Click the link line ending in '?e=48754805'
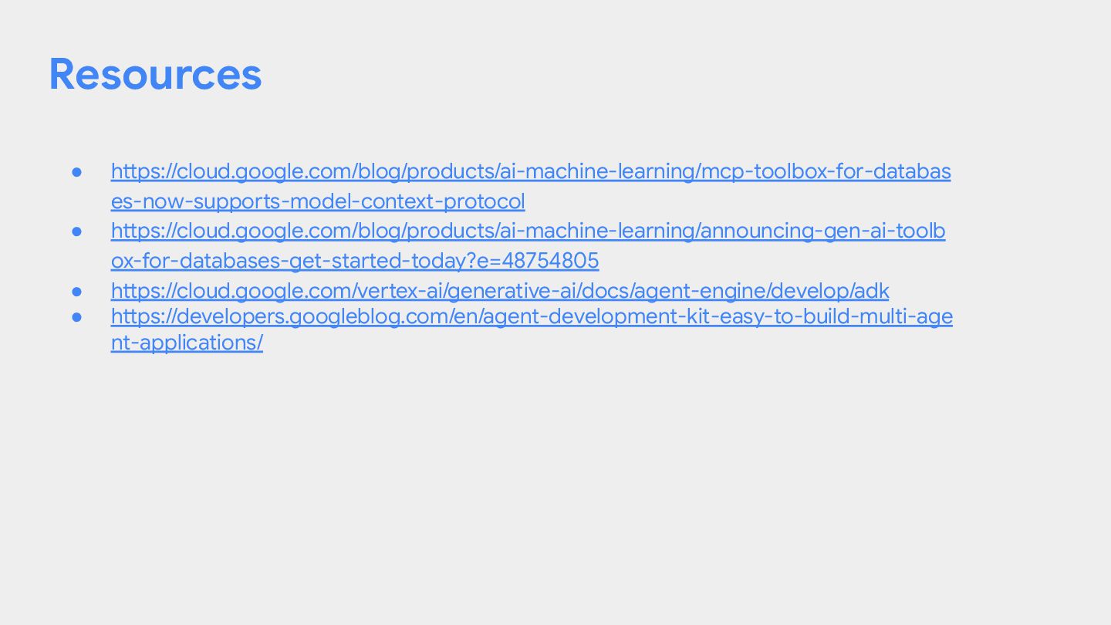The width and height of the screenshot is (1111, 625). click(355, 261)
